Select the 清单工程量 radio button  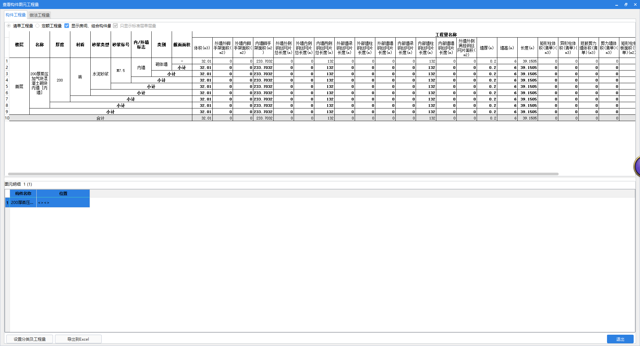(9, 26)
